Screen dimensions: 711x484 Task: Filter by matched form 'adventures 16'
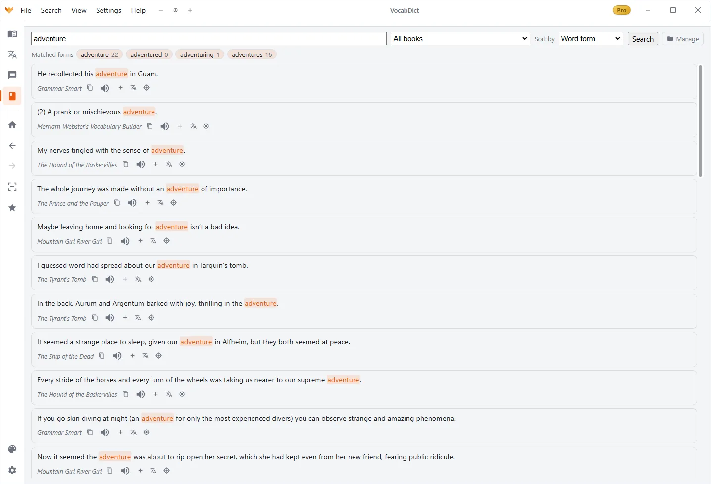(252, 54)
